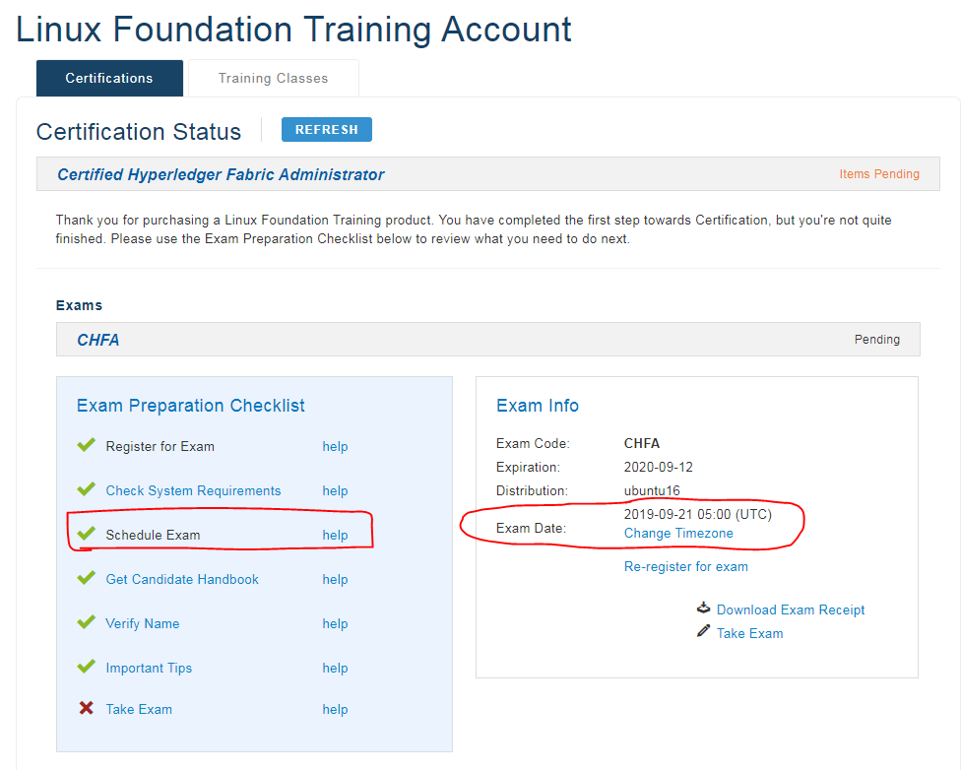Select the distribution value ubuntu16
The height and width of the screenshot is (770, 961).
[652, 490]
